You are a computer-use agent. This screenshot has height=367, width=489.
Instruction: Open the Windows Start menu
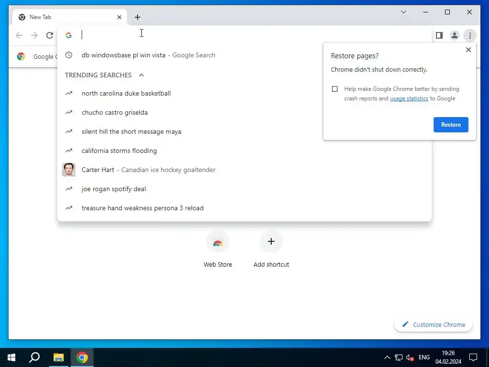pos(11,357)
